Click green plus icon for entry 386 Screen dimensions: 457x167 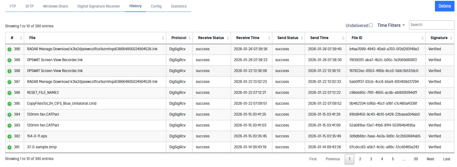pyautogui.click(x=9, y=93)
